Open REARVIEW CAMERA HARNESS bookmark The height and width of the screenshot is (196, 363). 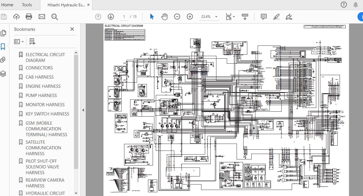click(45, 183)
